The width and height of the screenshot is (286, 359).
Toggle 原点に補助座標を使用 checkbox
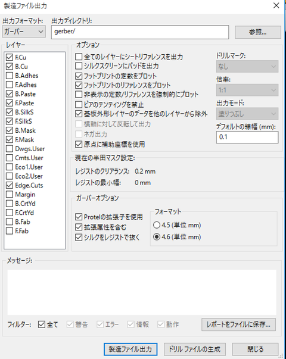click(x=79, y=144)
